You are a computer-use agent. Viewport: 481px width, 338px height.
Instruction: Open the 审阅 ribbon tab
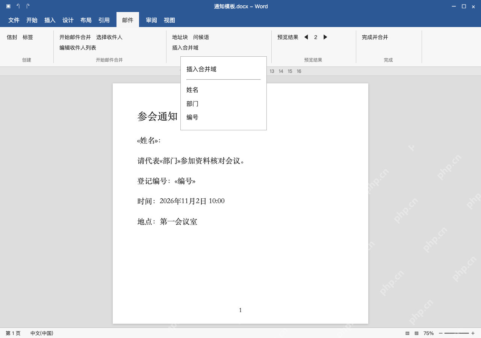[x=151, y=20]
